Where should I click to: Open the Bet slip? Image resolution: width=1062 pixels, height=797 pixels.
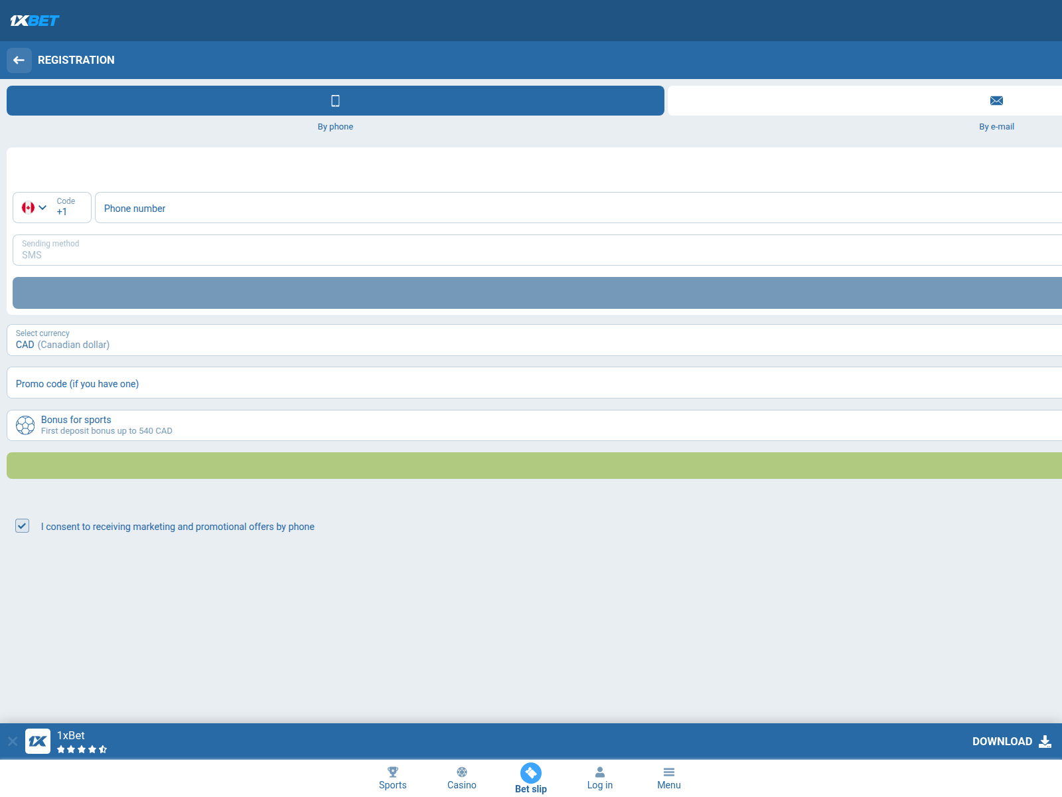click(x=531, y=778)
